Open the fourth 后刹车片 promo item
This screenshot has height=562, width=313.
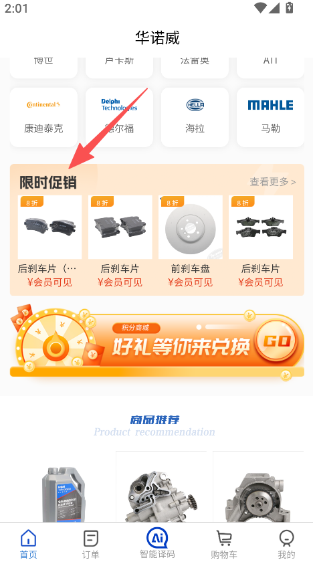(261, 242)
